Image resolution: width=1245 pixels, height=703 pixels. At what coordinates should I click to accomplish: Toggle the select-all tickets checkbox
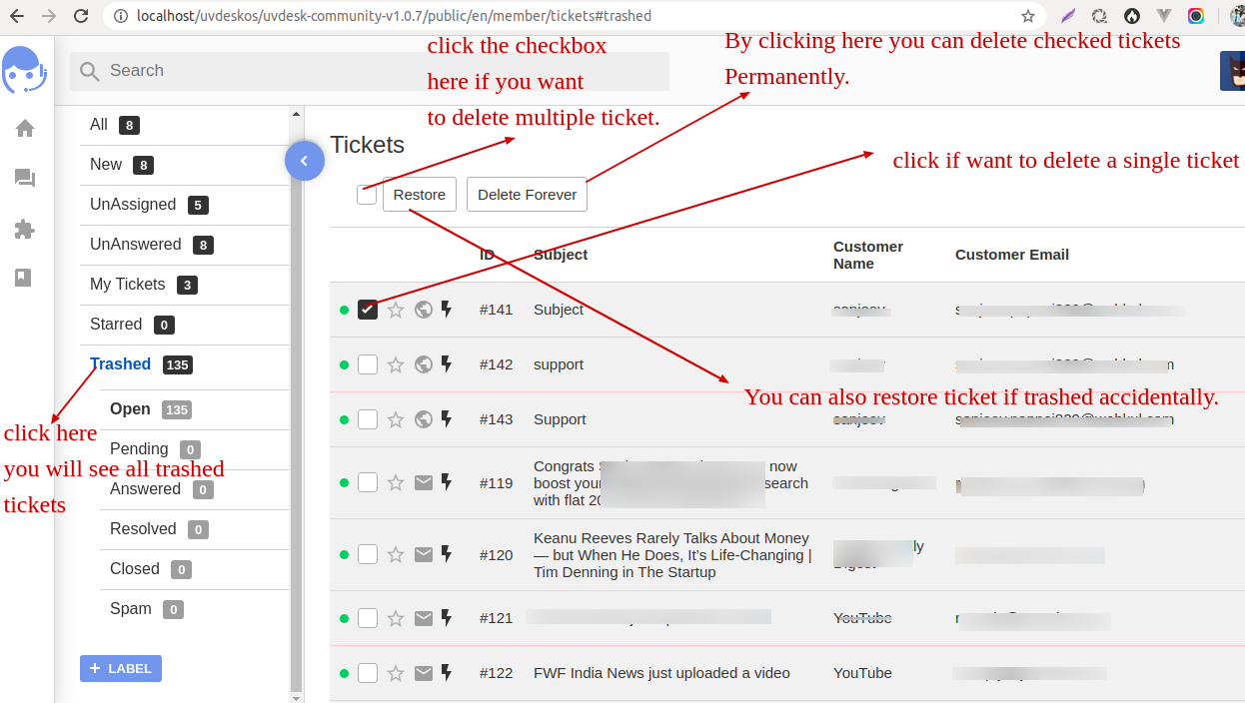click(x=367, y=195)
